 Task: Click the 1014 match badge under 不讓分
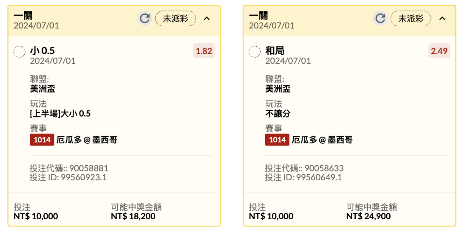pos(277,140)
